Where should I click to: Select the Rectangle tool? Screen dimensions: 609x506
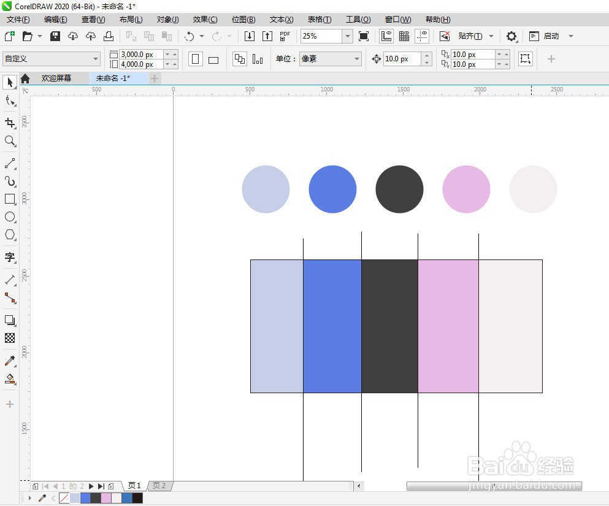pyautogui.click(x=10, y=199)
